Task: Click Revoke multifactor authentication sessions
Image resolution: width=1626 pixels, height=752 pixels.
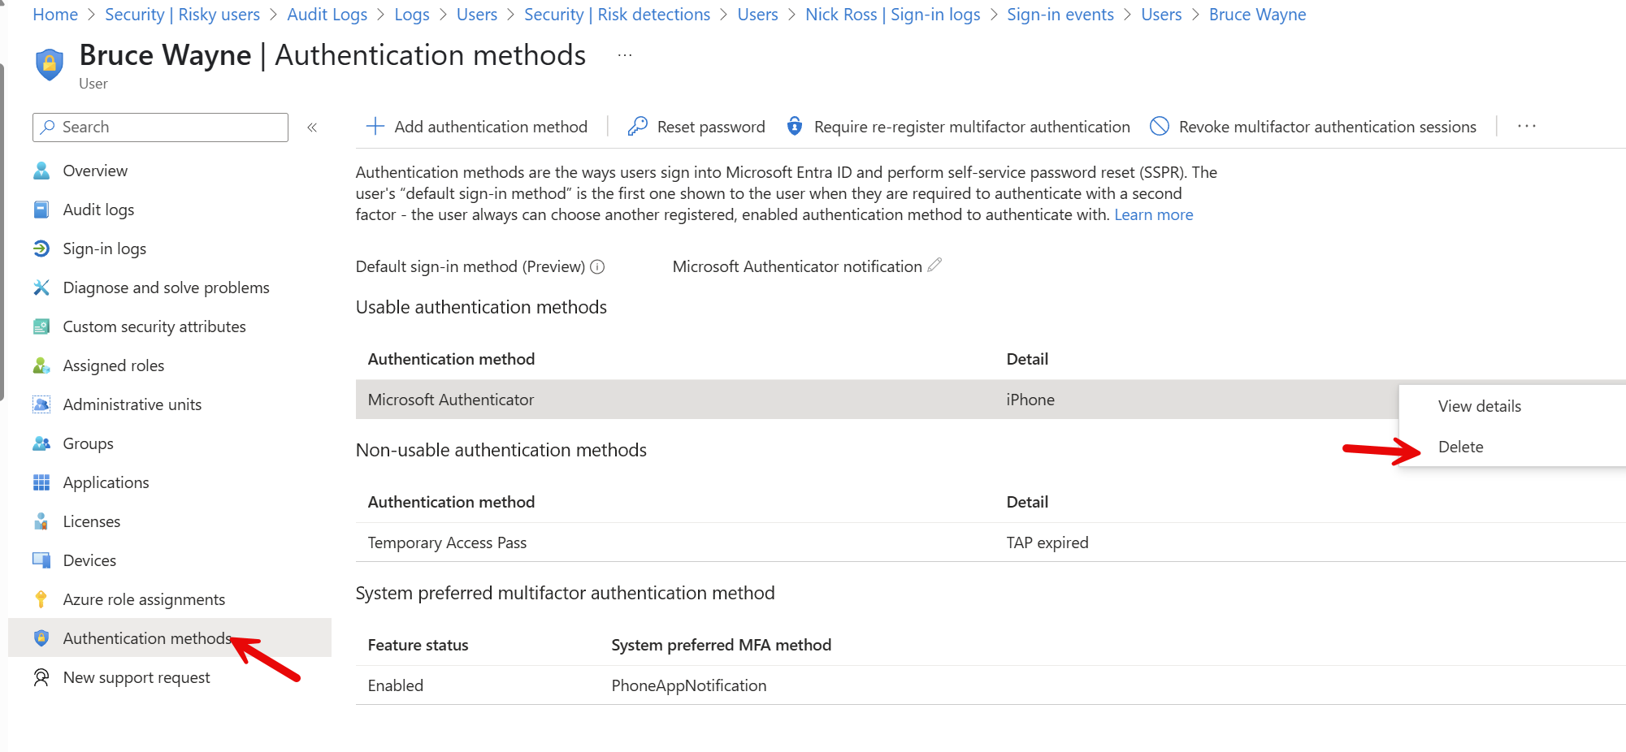Action: 1313,127
